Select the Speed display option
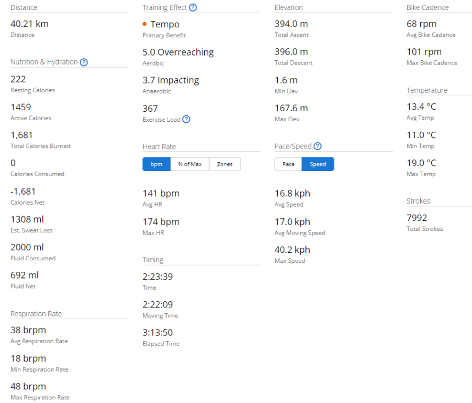 coord(318,164)
